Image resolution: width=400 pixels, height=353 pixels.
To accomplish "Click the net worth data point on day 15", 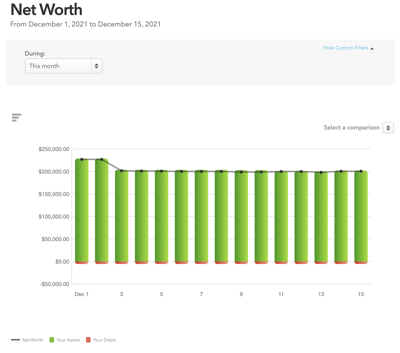I will tap(361, 171).
